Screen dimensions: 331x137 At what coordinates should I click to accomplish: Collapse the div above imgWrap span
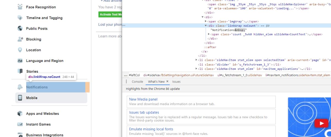(203, 17)
